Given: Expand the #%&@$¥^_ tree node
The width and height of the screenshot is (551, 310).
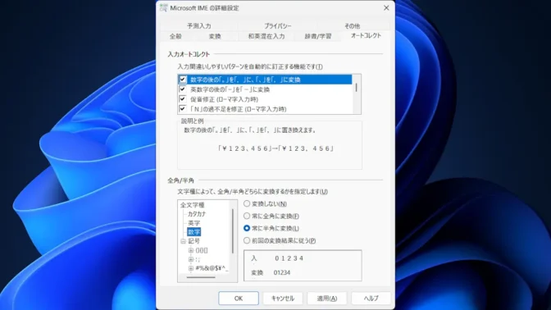Looking at the screenshot, I should [191, 268].
